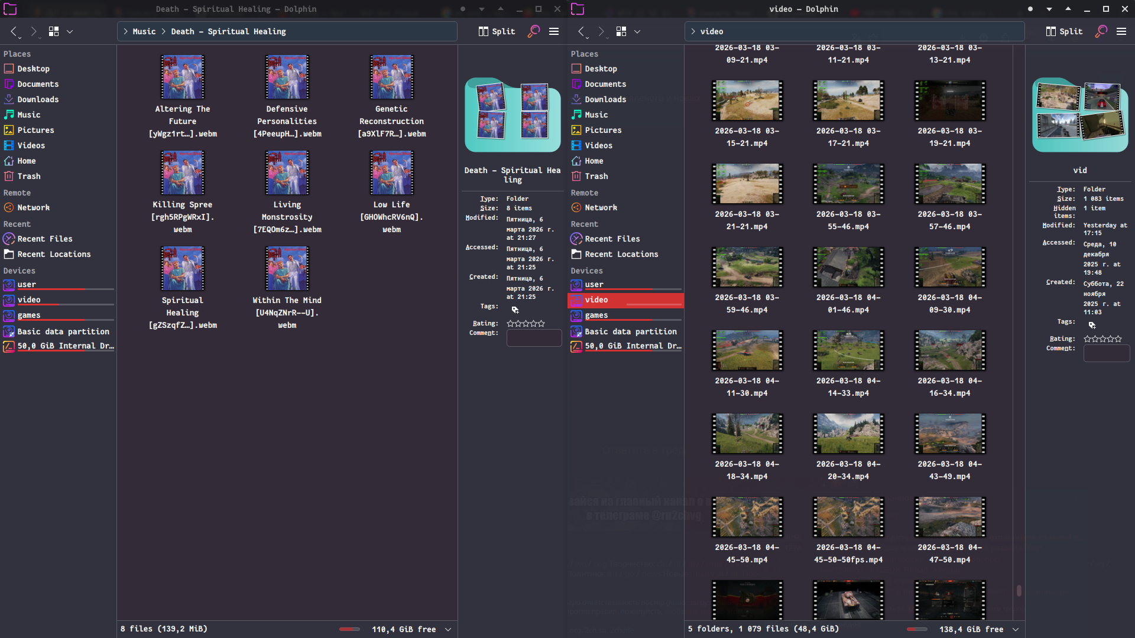Screen dimensions: 1135x638
Task: Expand free space dropdown in left status bar
Action: pyautogui.click(x=448, y=629)
